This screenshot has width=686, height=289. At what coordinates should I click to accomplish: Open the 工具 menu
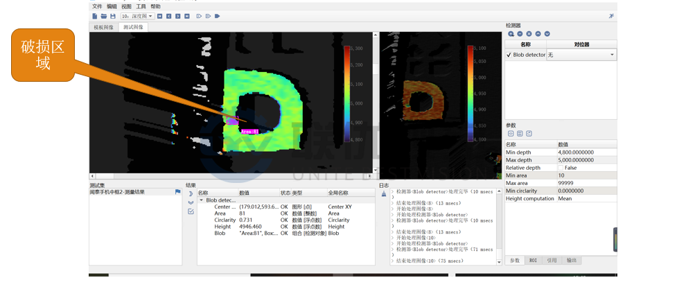pos(141,6)
